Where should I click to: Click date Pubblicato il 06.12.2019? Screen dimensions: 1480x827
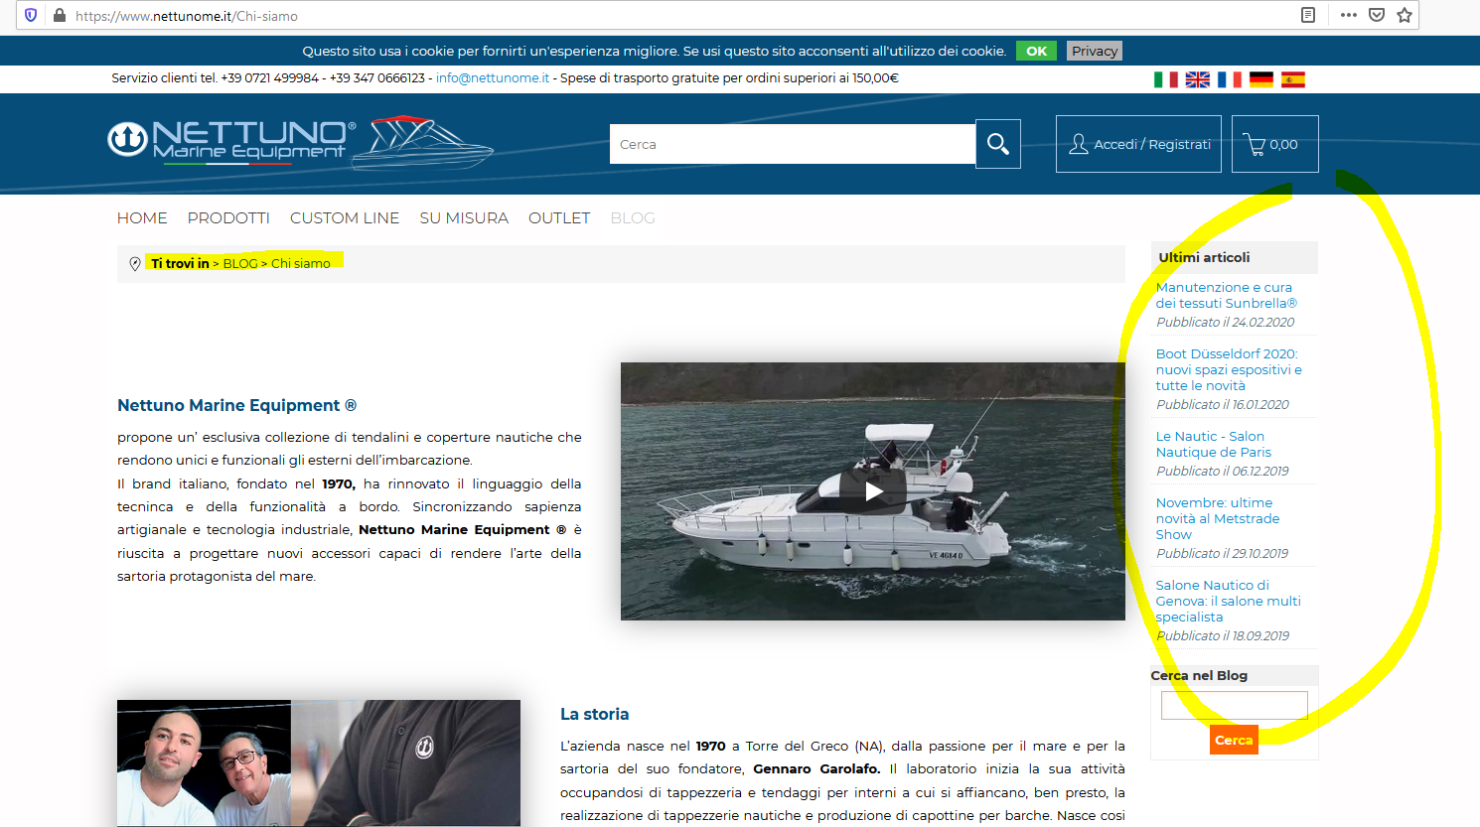(1223, 472)
